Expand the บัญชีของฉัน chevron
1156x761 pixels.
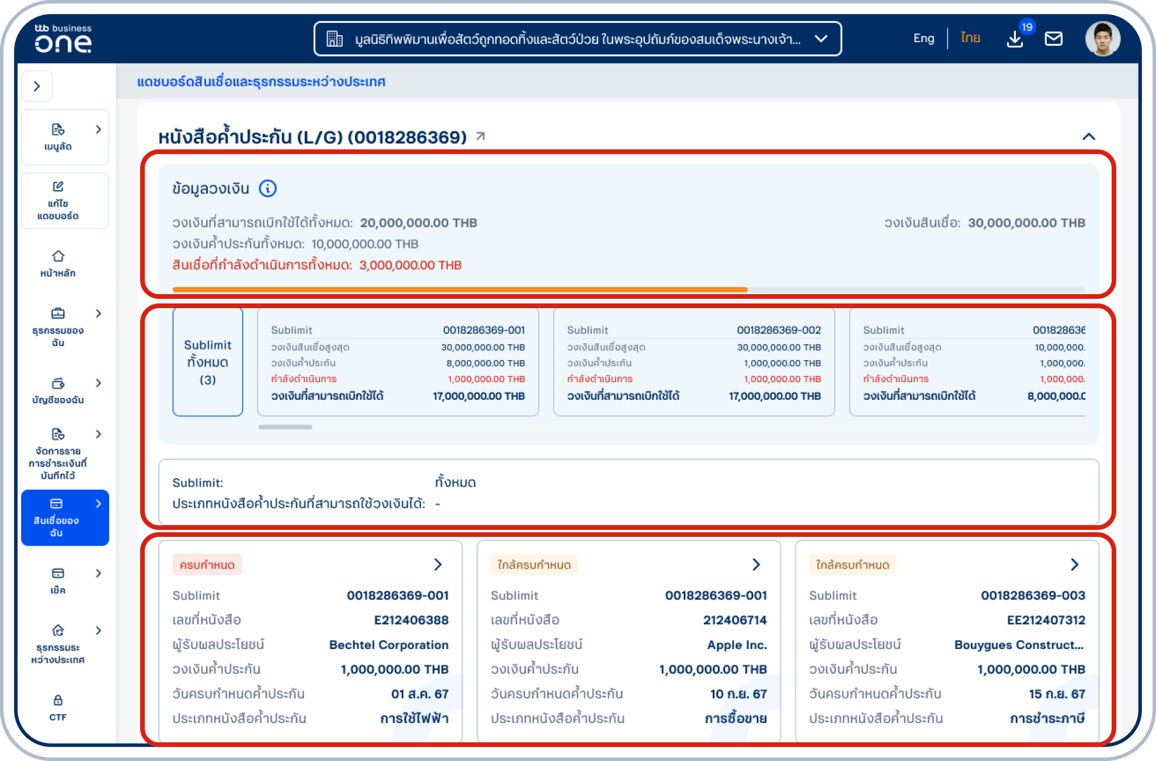point(98,383)
